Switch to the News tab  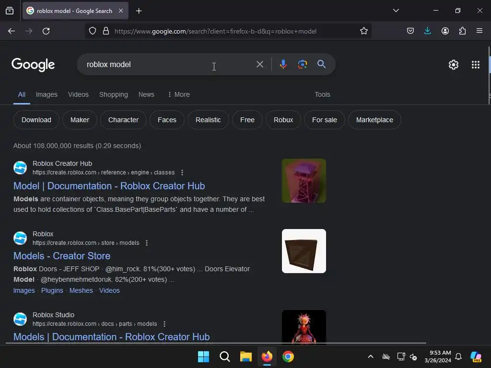click(146, 94)
